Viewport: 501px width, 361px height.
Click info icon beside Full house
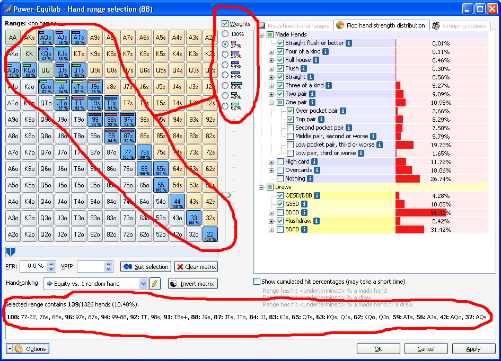coord(315,60)
